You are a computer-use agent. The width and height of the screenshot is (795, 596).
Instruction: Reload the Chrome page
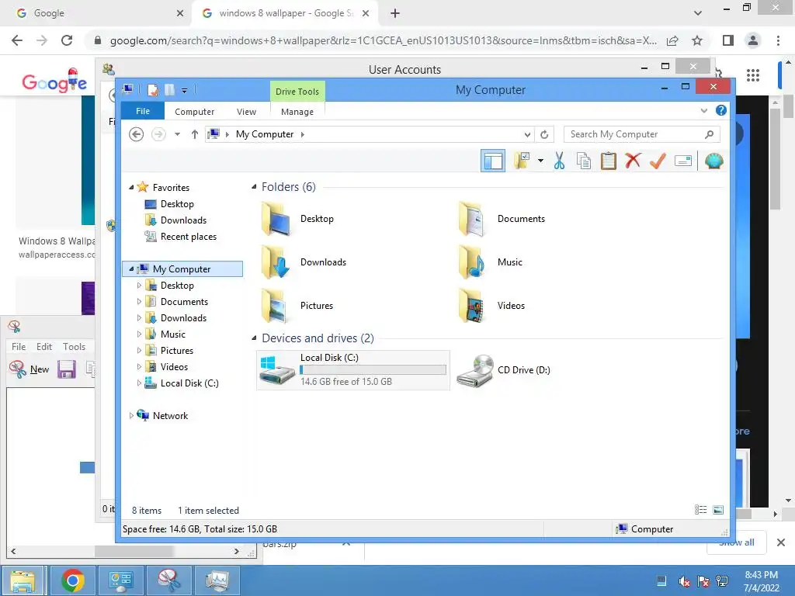pyautogui.click(x=67, y=40)
